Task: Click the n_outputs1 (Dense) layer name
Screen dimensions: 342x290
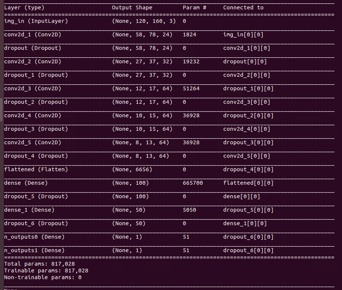Action: point(34,251)
